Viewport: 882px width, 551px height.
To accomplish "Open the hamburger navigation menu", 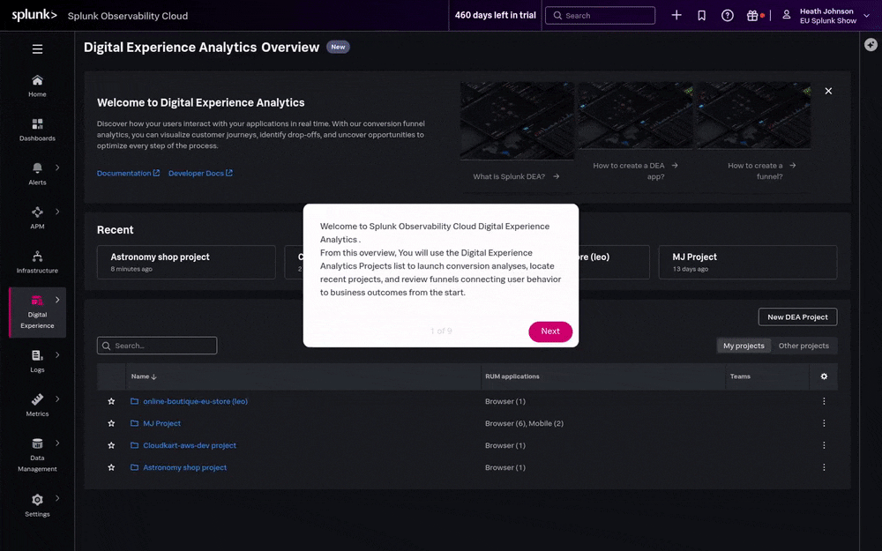I will click(x=37, y=48).
